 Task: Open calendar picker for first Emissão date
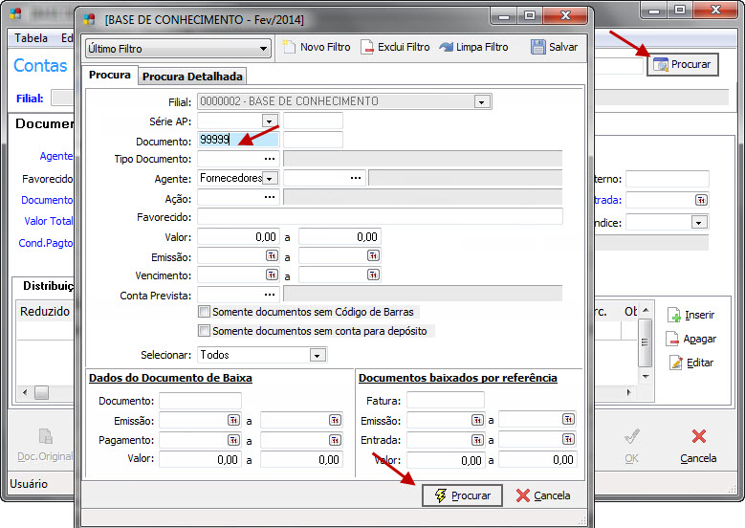(271, 256)
